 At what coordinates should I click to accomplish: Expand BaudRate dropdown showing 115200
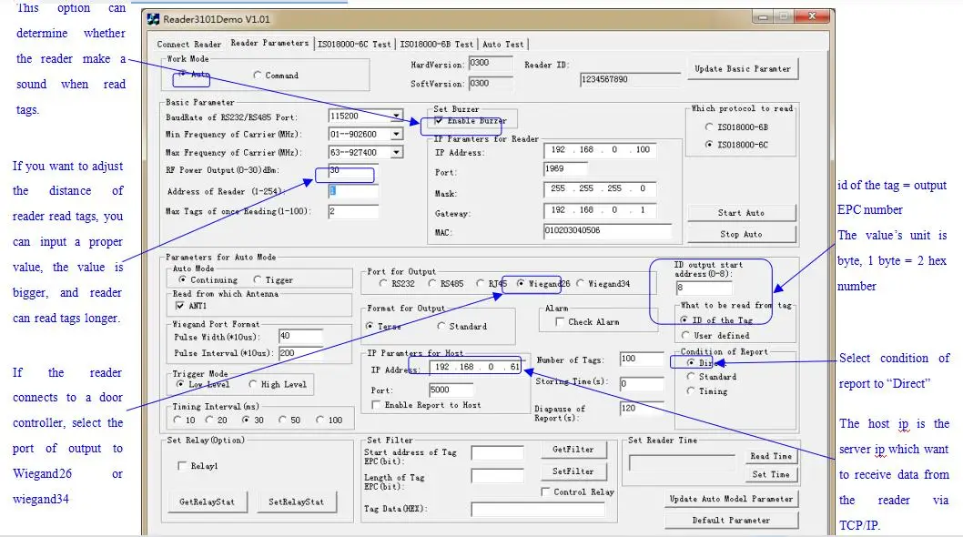point(396,116)
